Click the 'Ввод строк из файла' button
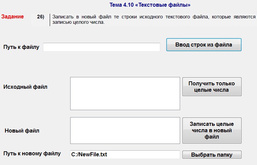The image size is (257, 165). (x=204, y=45)
